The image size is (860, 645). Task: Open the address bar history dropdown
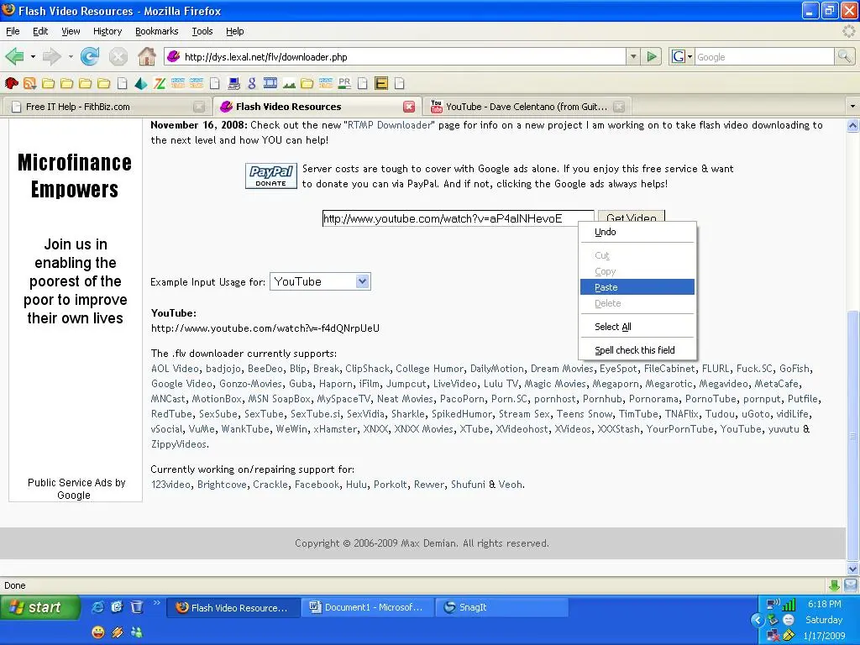pos(633,57)
